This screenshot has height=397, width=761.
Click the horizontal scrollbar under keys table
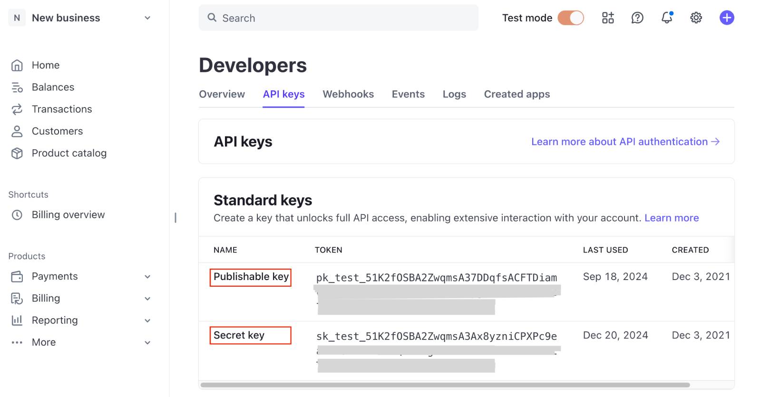tap(445, 385)
